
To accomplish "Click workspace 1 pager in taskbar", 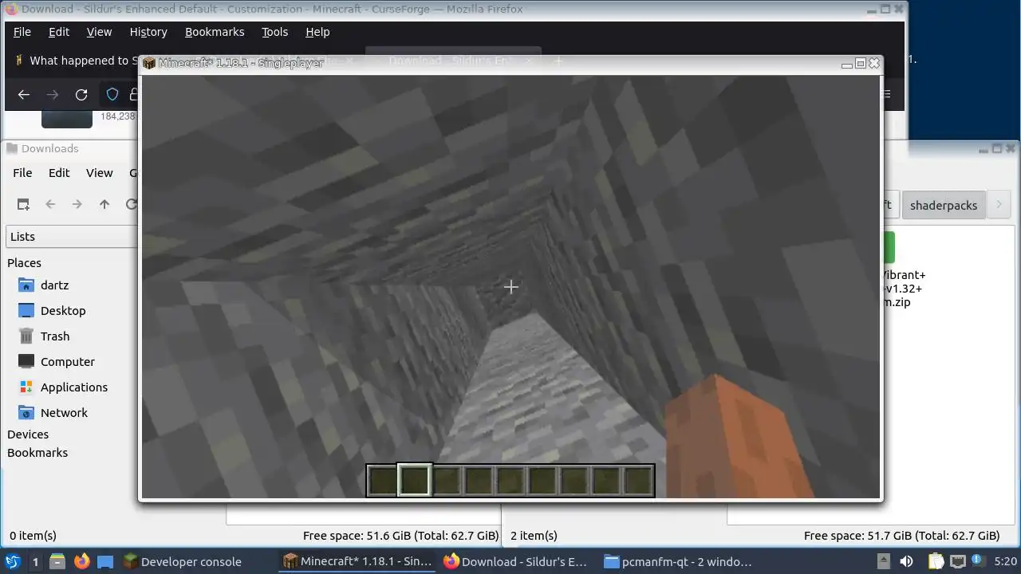I will click(x=35, y=561).
